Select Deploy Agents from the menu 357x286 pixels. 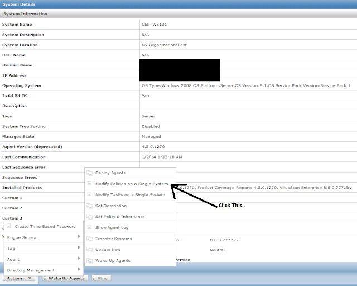pyautogui.click(x=130, y=173)
